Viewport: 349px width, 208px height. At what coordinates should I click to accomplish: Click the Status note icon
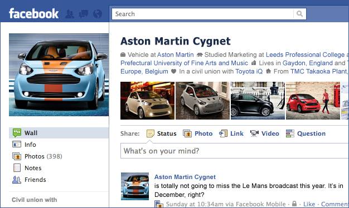click(150, 133)
